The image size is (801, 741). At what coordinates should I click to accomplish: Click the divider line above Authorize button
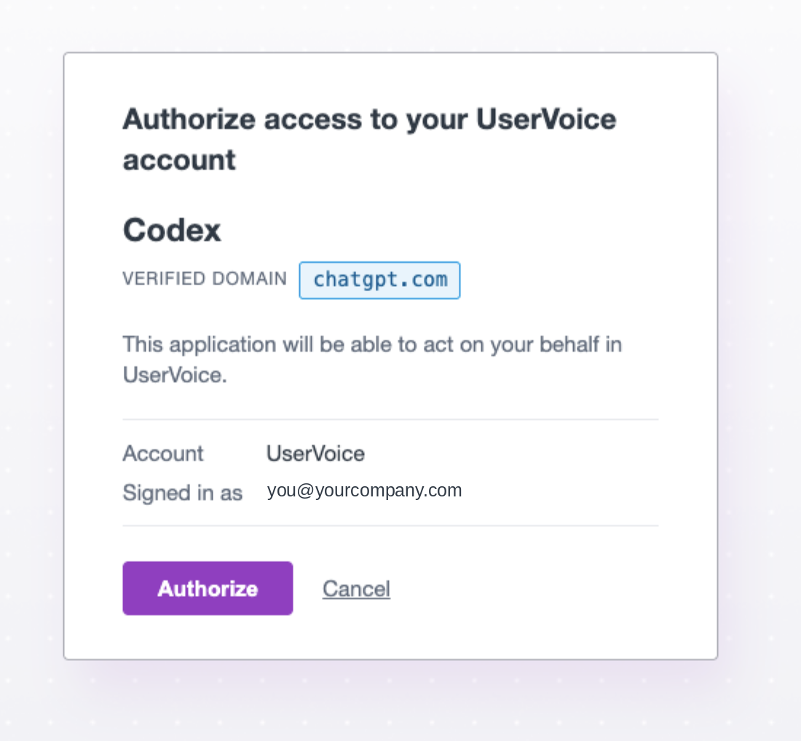(390, 526)
